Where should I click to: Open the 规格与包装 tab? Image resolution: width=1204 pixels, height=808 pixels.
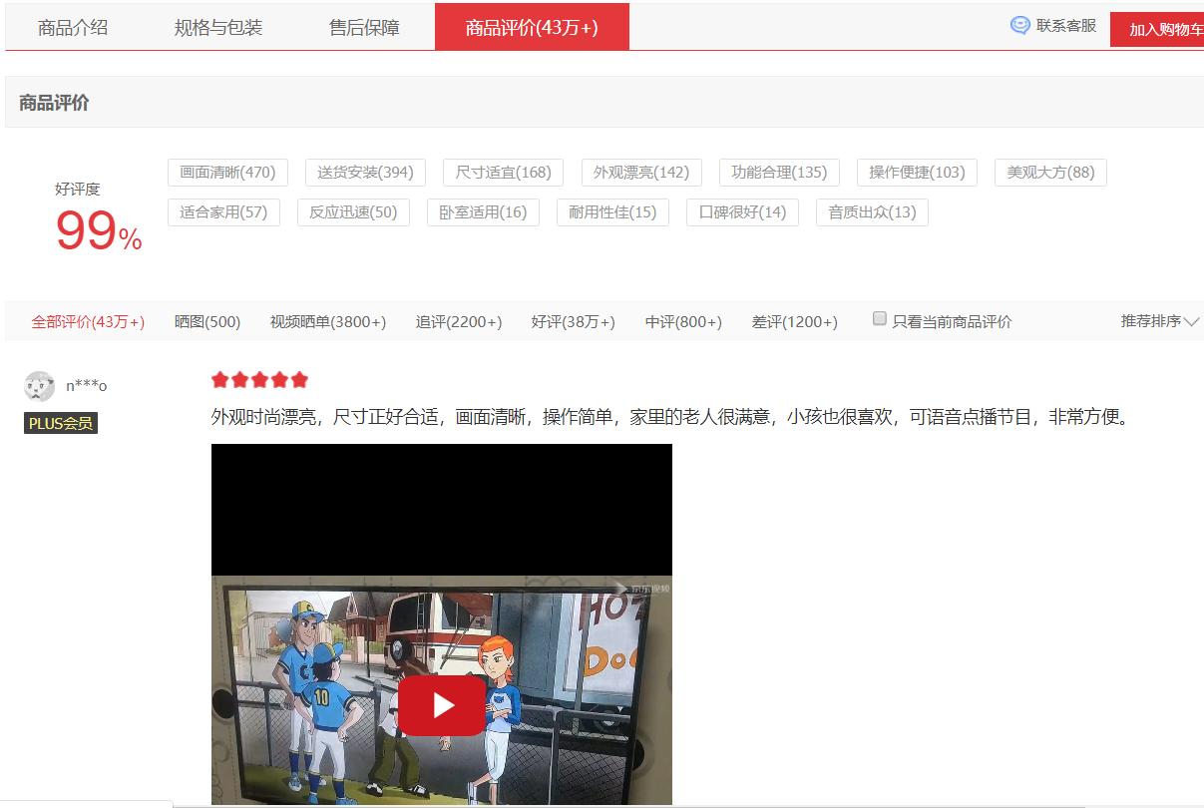218,27
